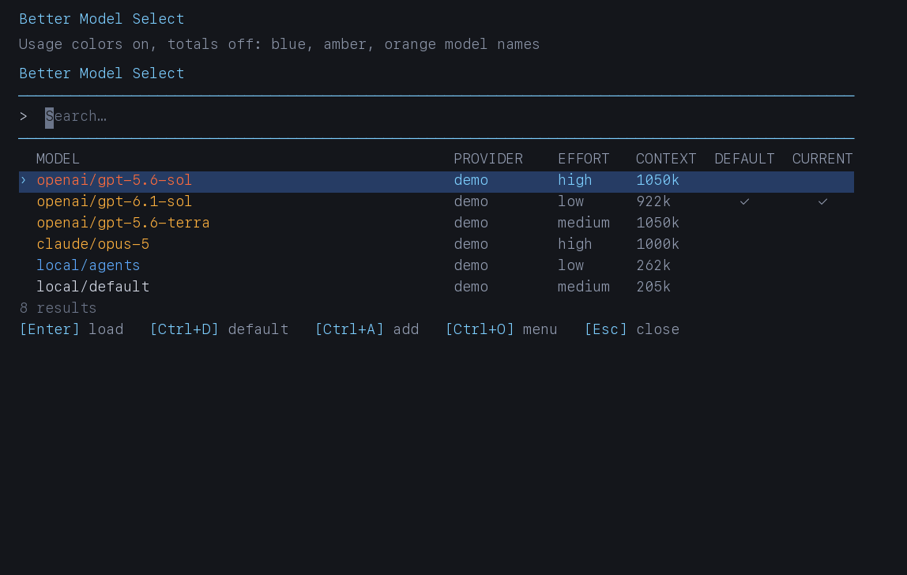Click the [Ctrl+A] add shortcut
This screenshot has width=907, height=575.
tap(367, 329)
